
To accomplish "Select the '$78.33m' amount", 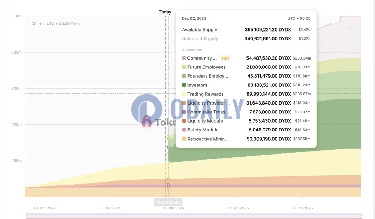I will pos(303,67).
